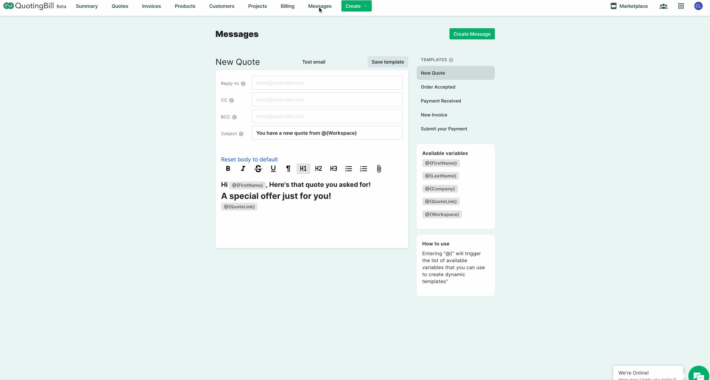Toggle underline formatting
This screenshot has width=710, height=380.
[273, 169]
